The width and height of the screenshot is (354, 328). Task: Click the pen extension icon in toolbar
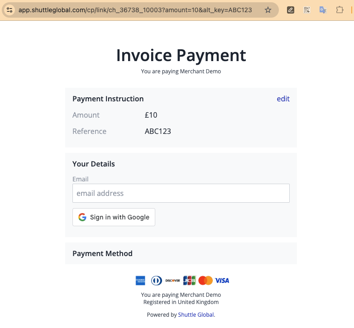tap(291, 10)
